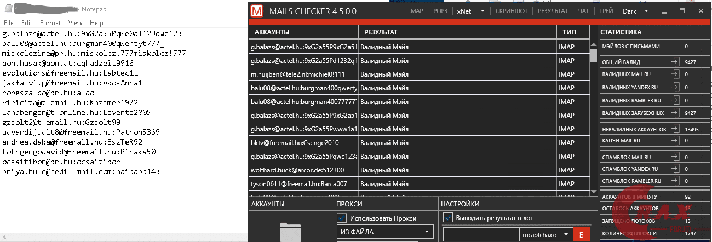This screenshot has width=712, height=242.
Task: Click the results table scrollbar thumb
Action: tap(593, 56)
